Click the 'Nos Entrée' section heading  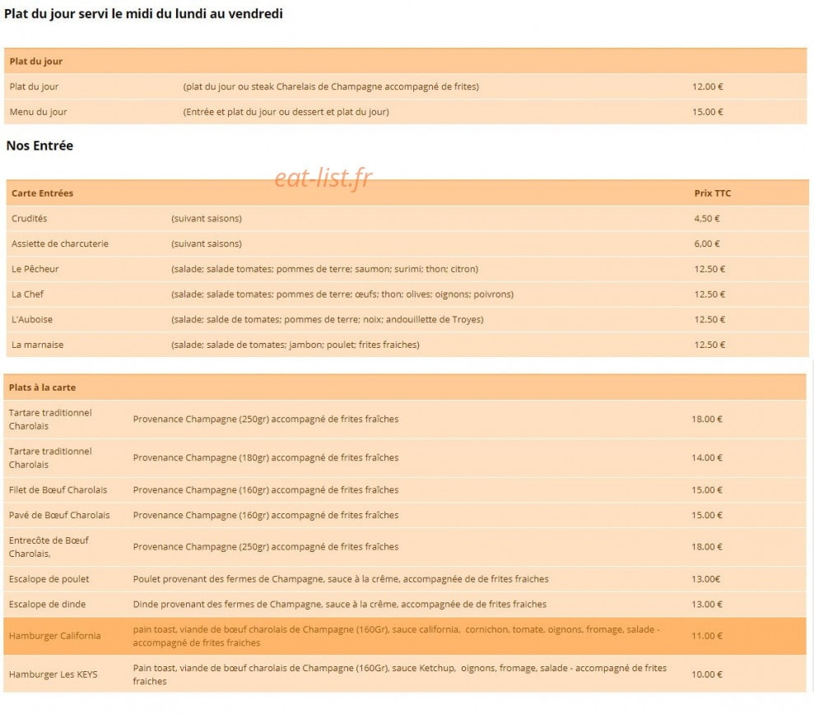pyautogui.click(x=40, y=146)
